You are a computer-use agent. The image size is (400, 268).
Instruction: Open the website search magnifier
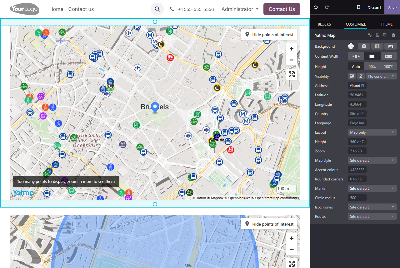tap(157, 9)
